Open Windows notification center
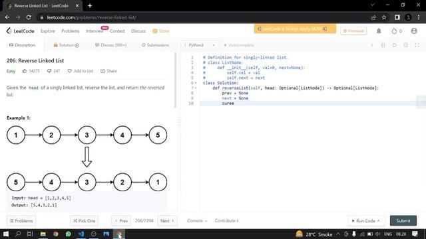This screenshot has height=239, width=426. click(415, 234)
